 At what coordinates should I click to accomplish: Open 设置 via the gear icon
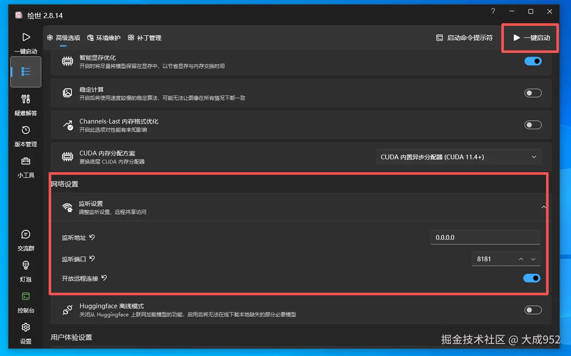click(x=25, y=331)
